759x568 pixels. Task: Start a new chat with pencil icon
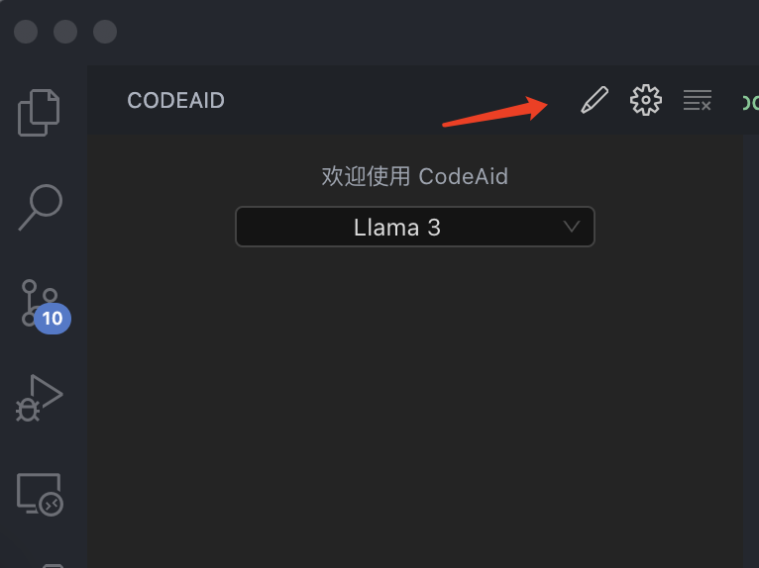coord(595,100)
